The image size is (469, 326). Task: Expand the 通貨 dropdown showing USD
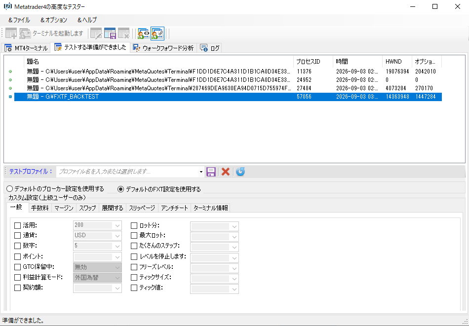click(x=117, y=236)
